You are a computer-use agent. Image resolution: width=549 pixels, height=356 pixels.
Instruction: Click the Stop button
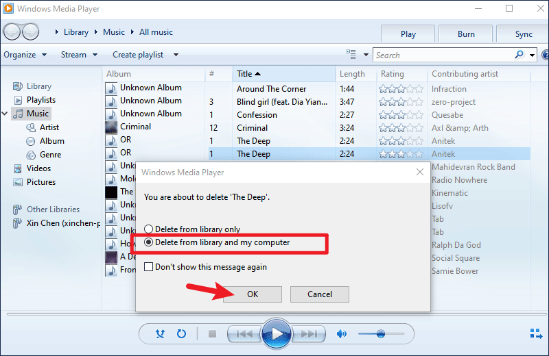coord(212,334)
